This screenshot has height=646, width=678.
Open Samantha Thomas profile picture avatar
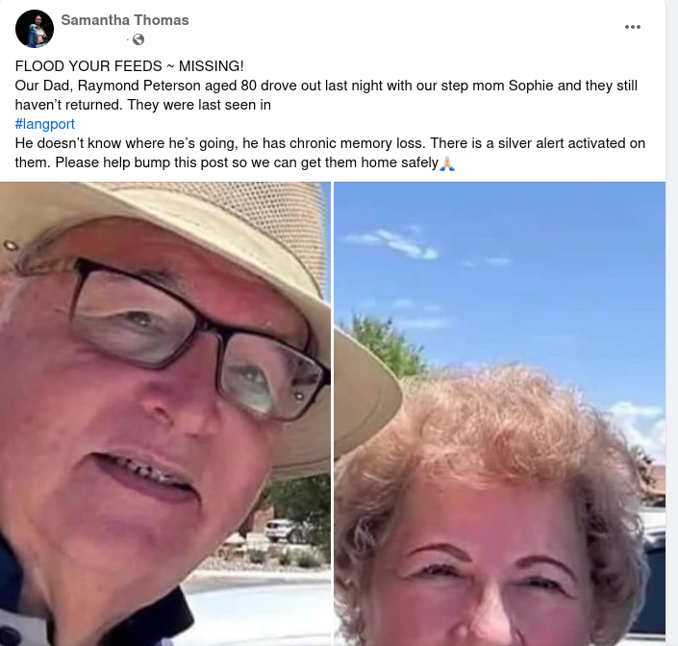(35, 29)
